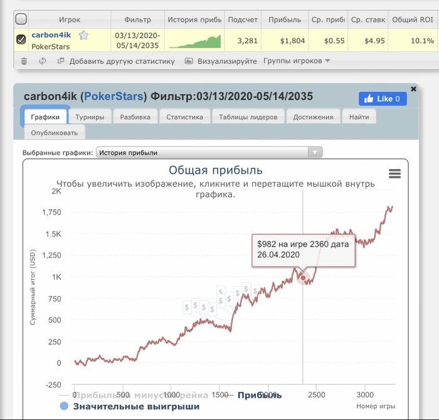Click the $0.55 average profit cell
The width and height of the screenshot is (439, 420).
click(328, 40)
